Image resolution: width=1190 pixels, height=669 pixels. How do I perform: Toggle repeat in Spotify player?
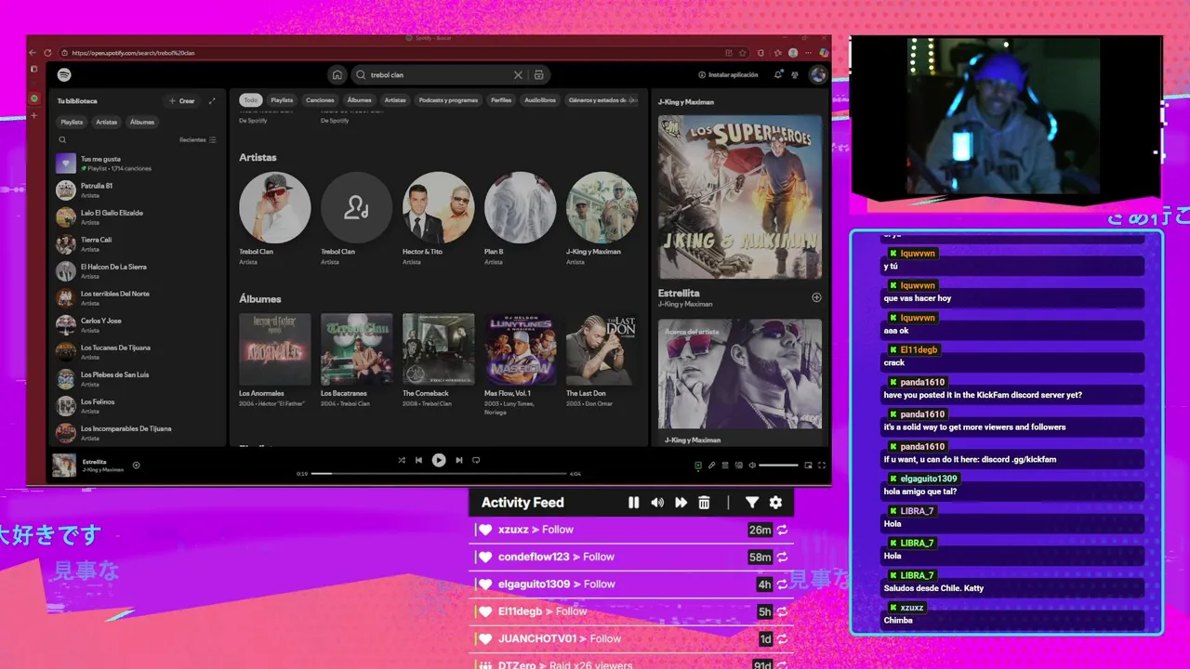[476, 460]
